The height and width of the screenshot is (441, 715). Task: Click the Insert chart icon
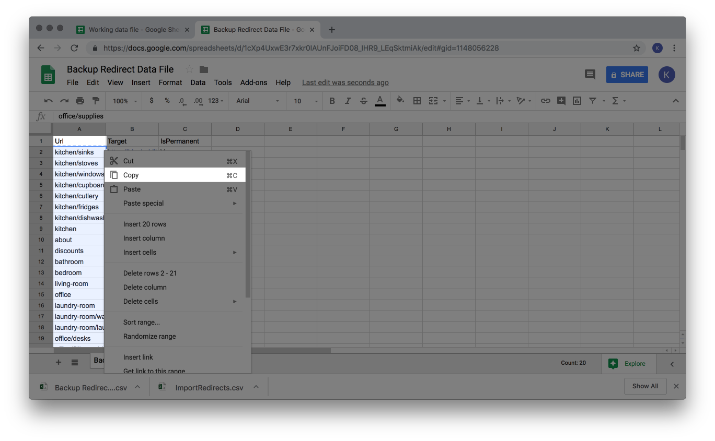pos(577,101)
